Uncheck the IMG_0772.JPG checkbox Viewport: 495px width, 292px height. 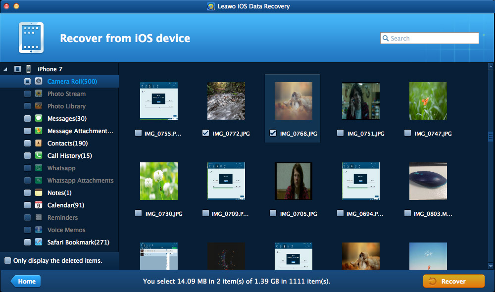pyautogui.click(x=205, y=133)
